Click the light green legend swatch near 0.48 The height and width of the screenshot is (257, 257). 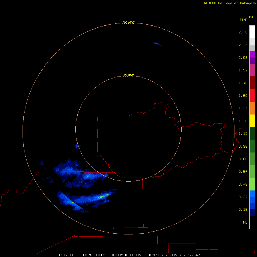tap(252, 184)
